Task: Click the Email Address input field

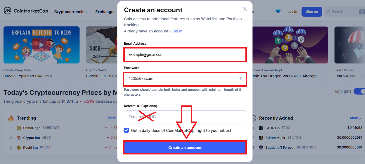Action: click(185, 54)
